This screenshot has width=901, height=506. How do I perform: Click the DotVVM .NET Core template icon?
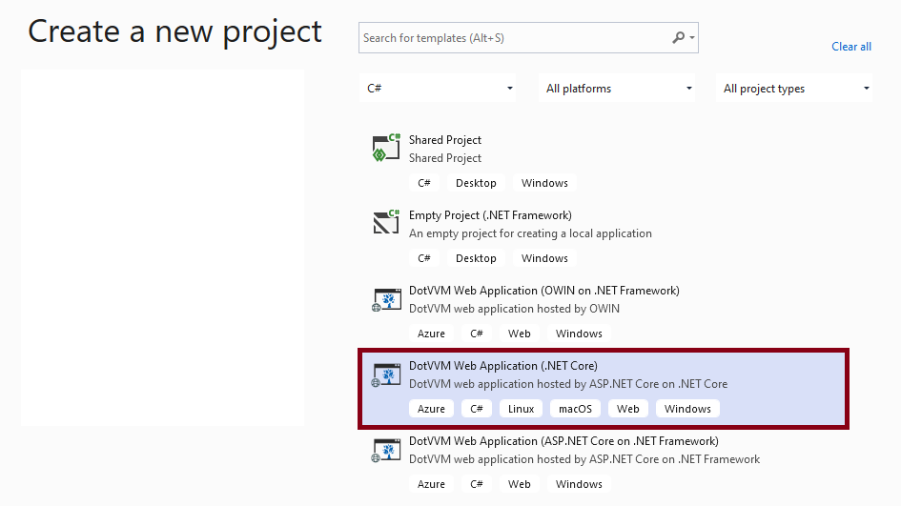(386, 374)
